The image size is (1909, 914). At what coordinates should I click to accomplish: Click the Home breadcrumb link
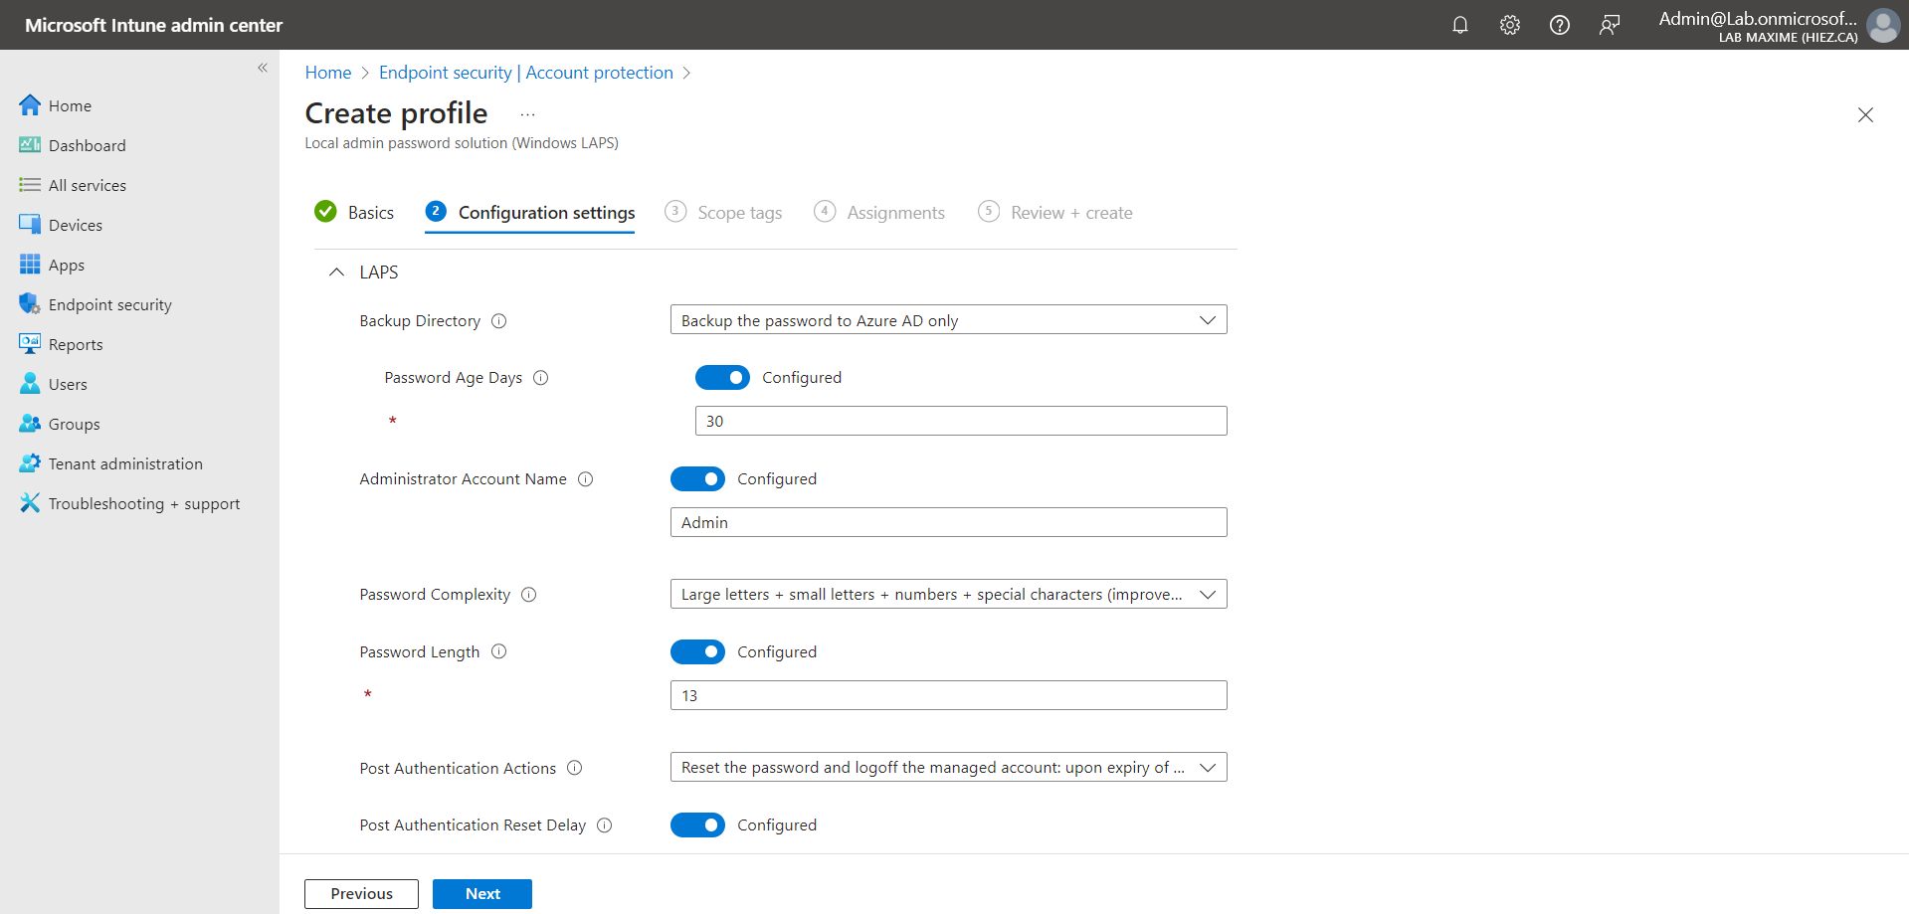tap(328, 73)
